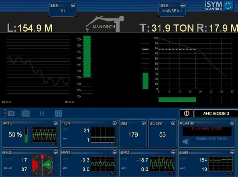The height and width of the screenshot is (177, 238).
Task: Click the red pumps offset alarm message
Action: coord(207,129)
